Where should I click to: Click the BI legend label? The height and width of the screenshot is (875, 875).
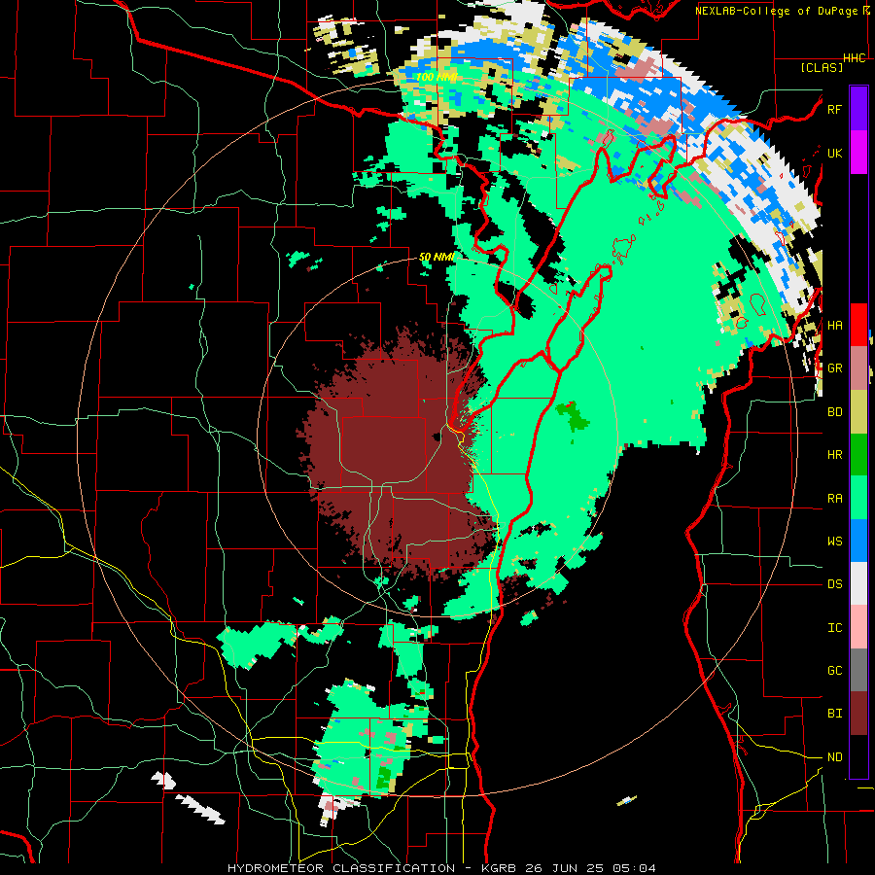click(834, 714)
